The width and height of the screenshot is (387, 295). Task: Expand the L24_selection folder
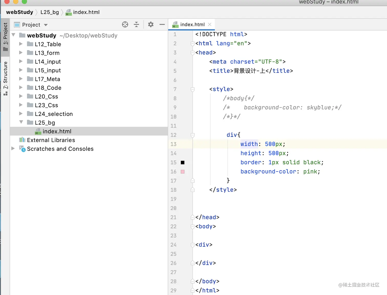(21, 114)
